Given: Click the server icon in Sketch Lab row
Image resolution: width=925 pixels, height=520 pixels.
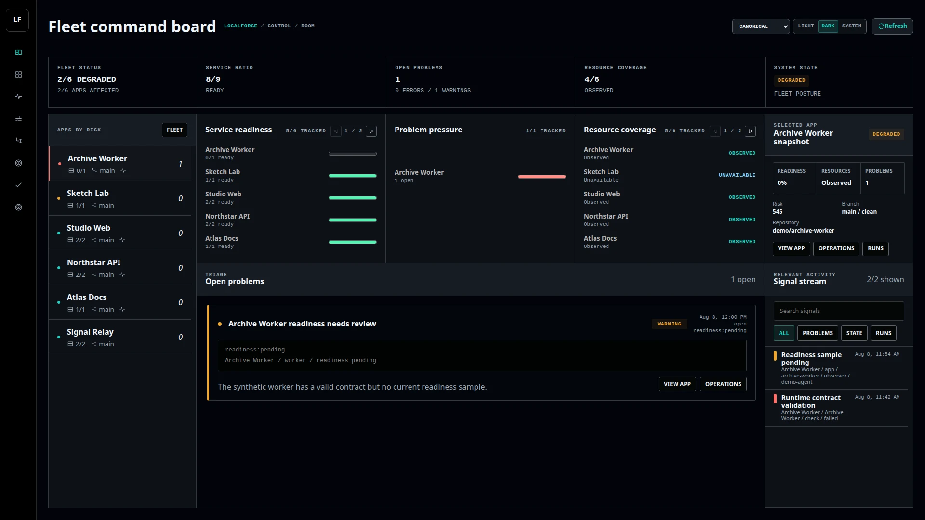Looking at the screenshot, I should [70, 205].
